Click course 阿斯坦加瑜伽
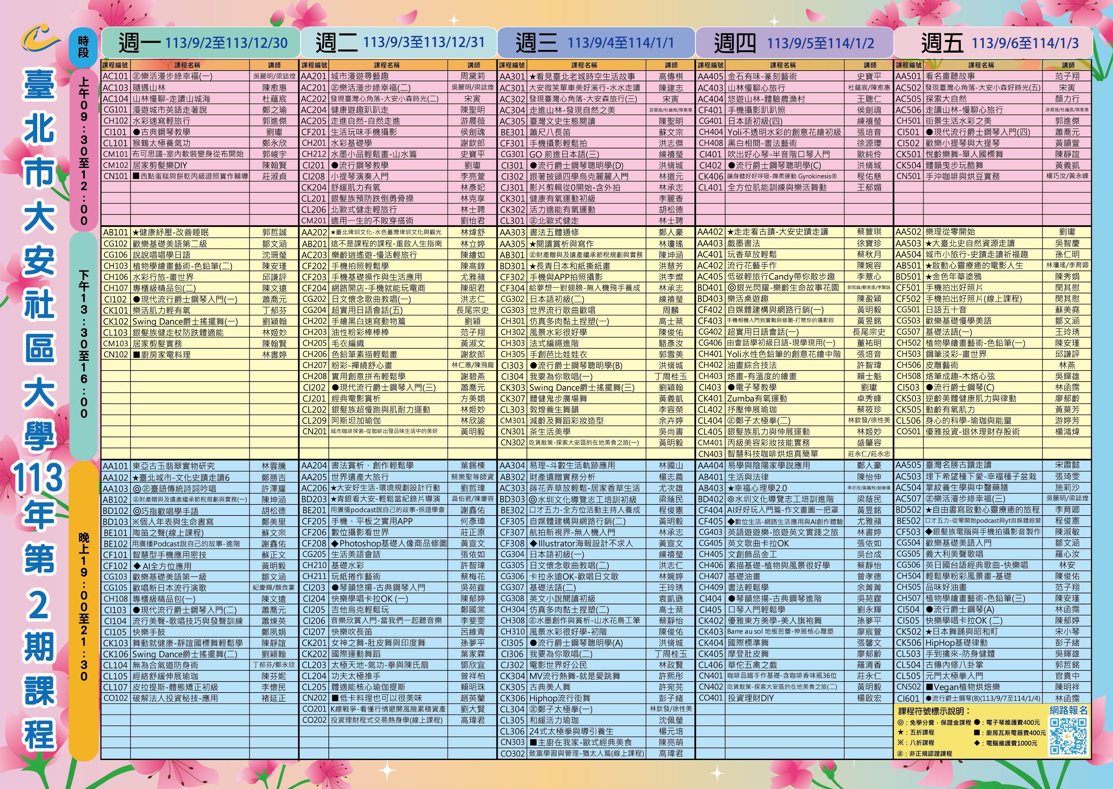 click(x=356, y=421)
